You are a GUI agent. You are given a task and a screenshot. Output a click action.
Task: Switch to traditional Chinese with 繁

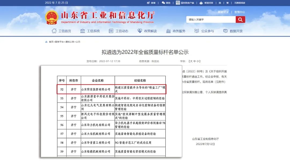(227, 3)
